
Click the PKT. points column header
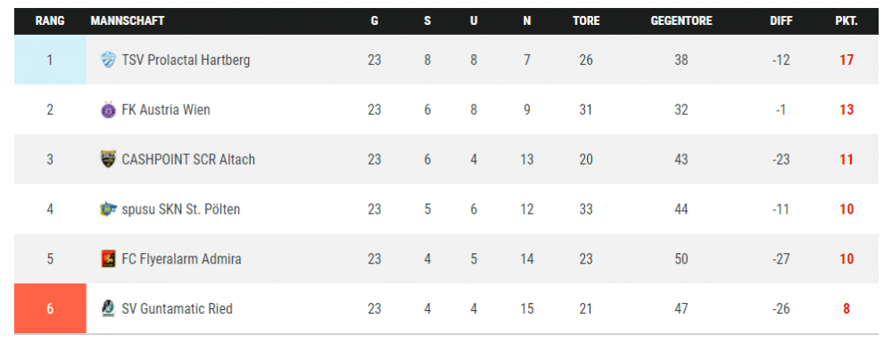[x=847, y=21]
